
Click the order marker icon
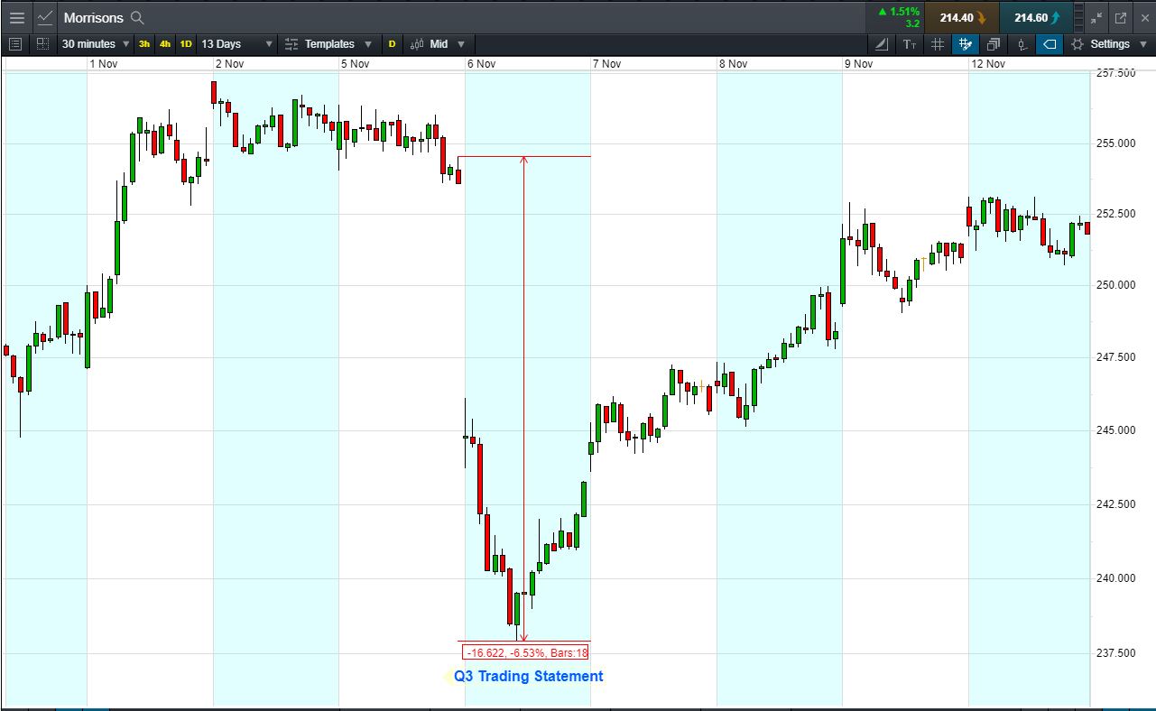(1022, 43)
